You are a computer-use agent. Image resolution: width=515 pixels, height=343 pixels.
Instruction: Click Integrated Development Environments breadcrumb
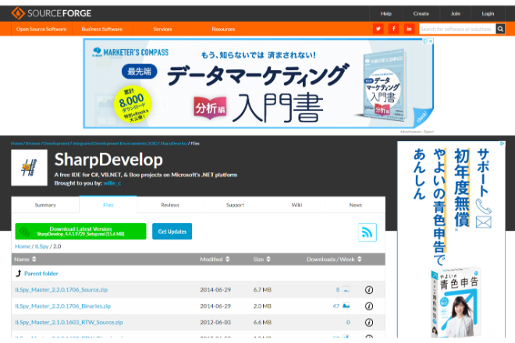[x=115, y=143]
